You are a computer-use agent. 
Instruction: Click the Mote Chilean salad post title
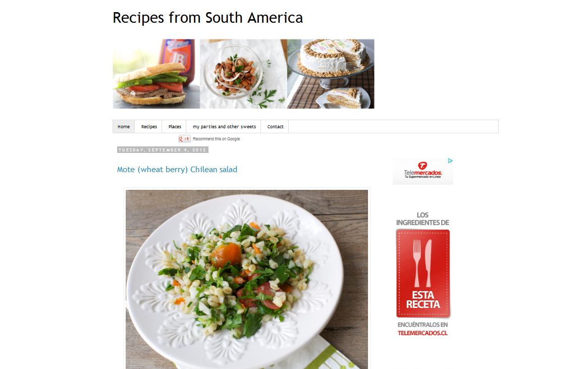[177, 169]
